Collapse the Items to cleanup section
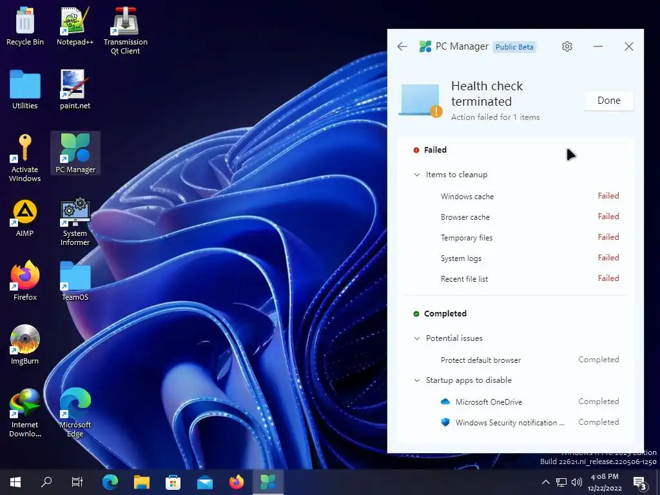 (x=417, y=175)
